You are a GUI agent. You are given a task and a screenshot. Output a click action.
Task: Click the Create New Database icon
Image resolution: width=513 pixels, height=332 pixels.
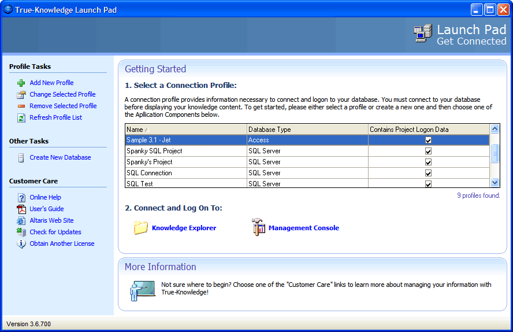click(21, 158)
